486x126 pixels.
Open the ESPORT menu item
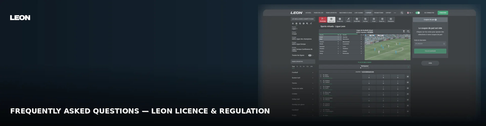(x=389, y=13)
